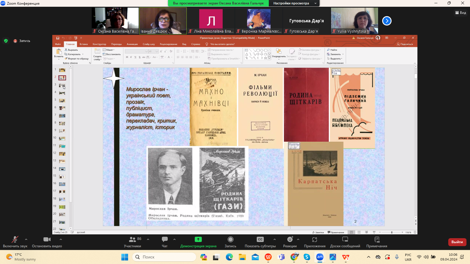The height and width of the screenshot is (264, 470).
Task: Open the Annotations notes icon
Action: point(377,239)
